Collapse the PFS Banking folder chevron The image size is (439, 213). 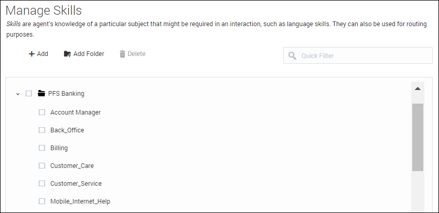18,94
